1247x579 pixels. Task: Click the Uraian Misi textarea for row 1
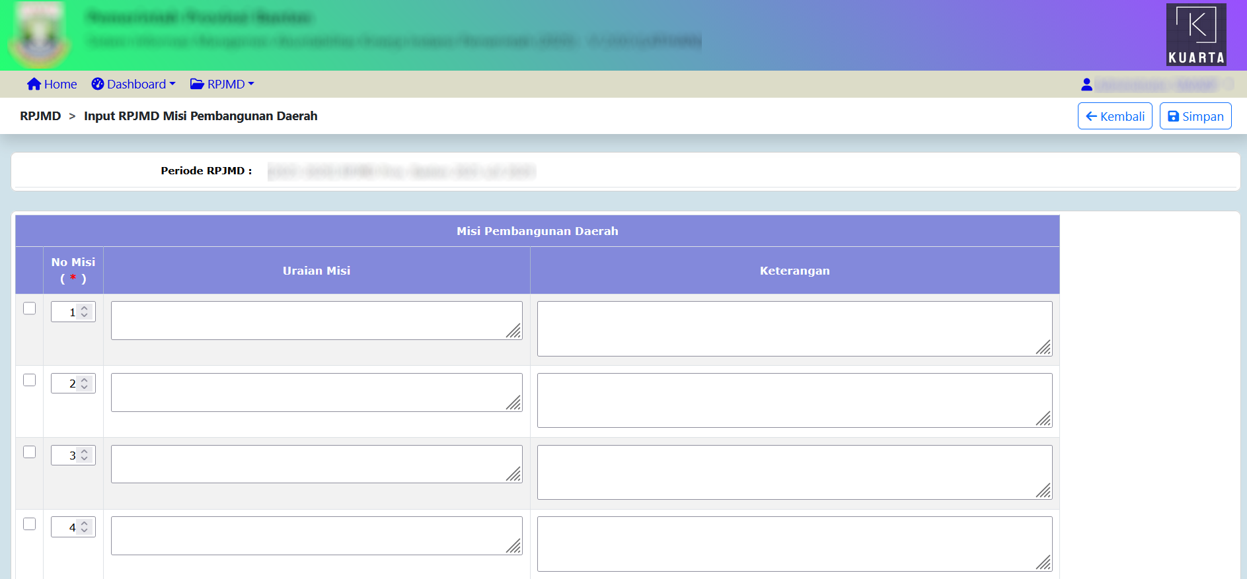coord(316,321)
